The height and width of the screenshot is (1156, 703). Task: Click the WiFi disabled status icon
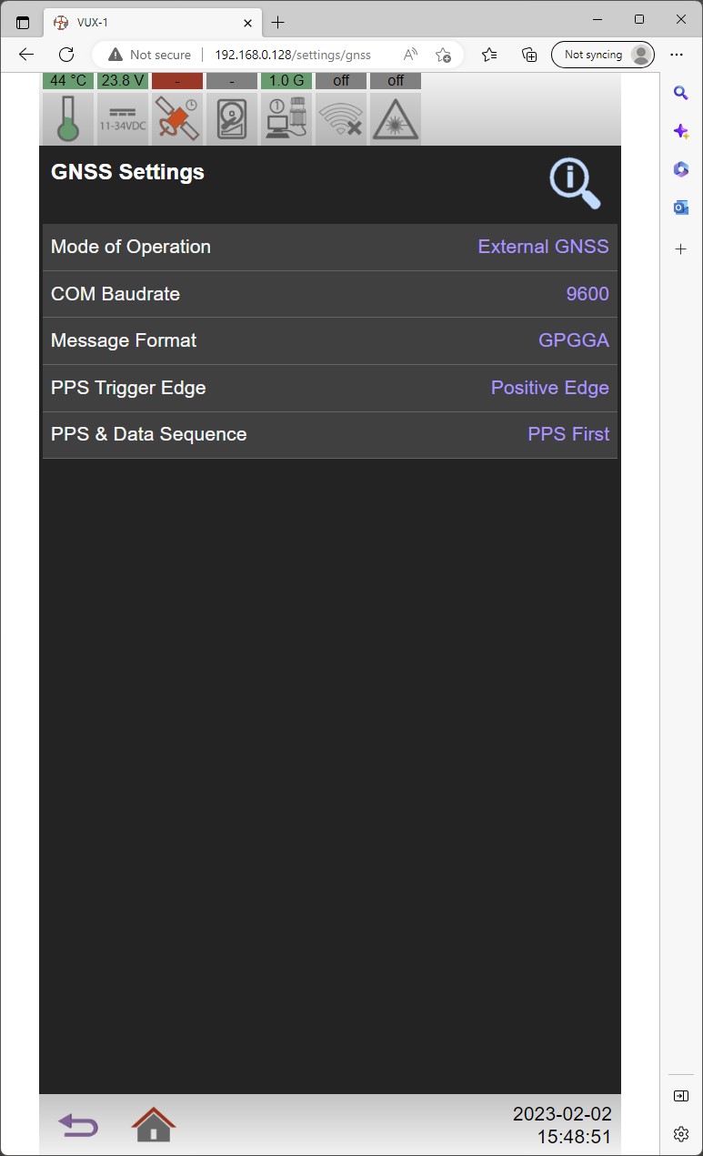(x=341, y=118)
